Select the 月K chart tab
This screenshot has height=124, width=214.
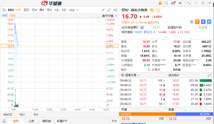pos(49,10)
